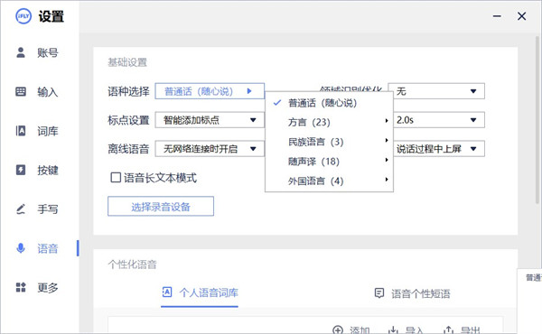The image size is (542, 334).
Task: Minimize the settings window
Action: [x=497, y=16]
